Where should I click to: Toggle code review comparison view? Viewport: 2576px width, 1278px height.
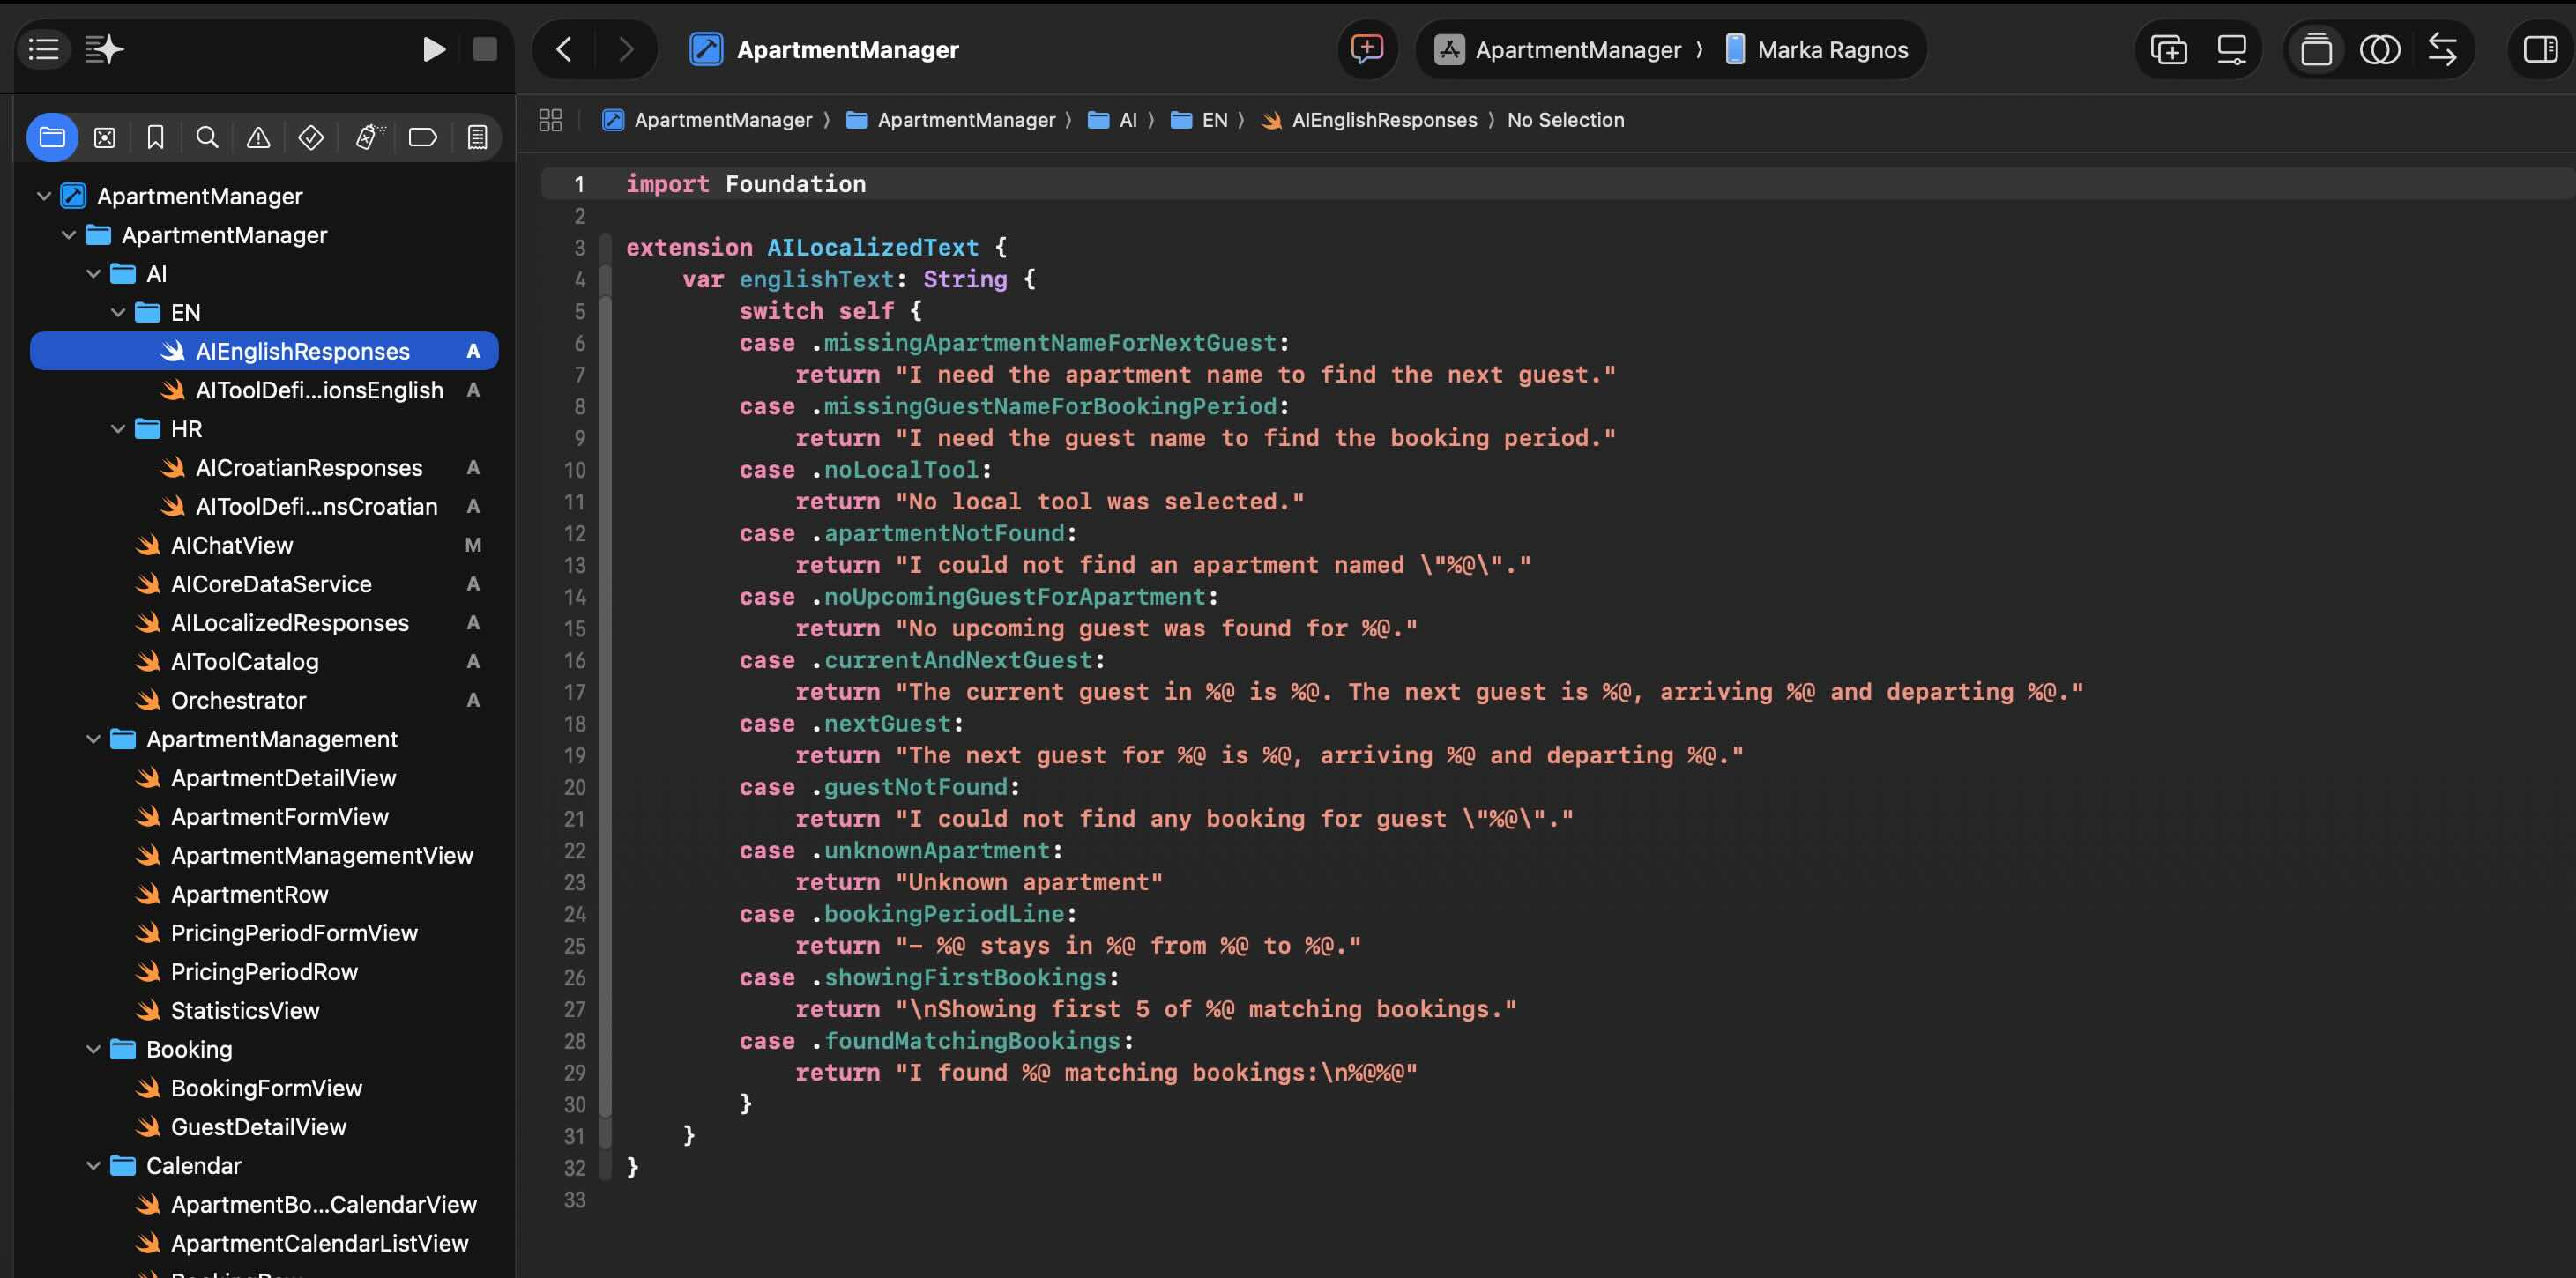click(x=2442, y=49)
